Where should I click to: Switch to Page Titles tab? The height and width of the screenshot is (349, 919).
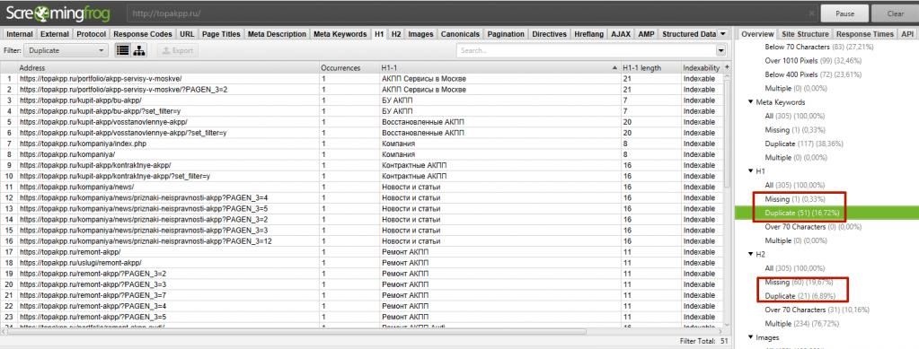[221, 34]
